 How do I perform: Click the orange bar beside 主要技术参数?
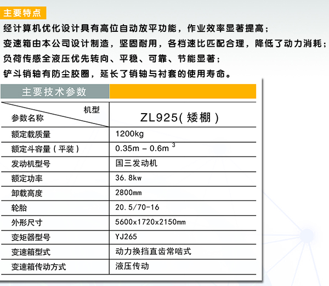183,92
